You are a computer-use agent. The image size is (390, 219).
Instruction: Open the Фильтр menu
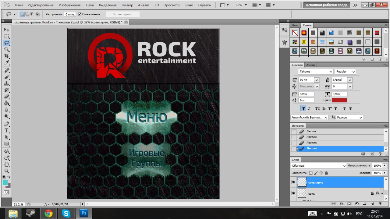(x=127, y=5)
